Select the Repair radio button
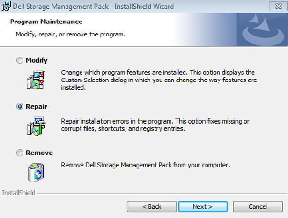Screen dimensions: 288x218 pos(19,107)
